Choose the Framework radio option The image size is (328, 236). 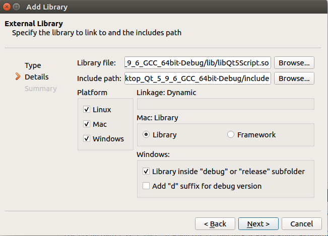click(x=231, y=135)
